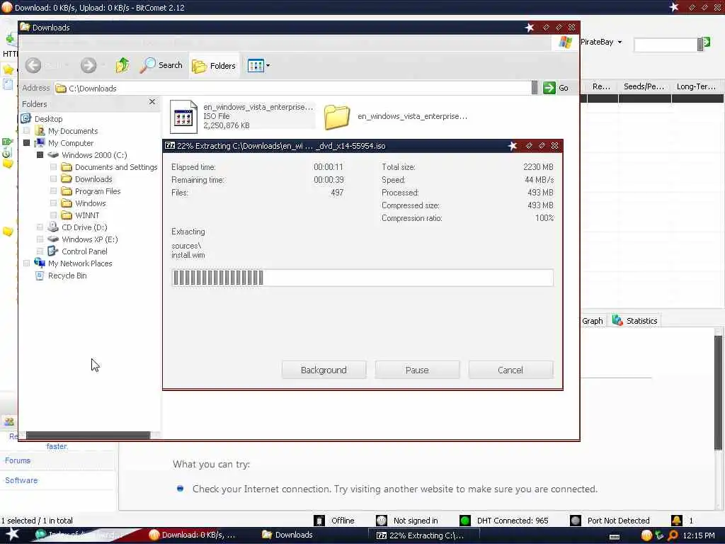Collapse the My Computer tree node

pyautogui.click(x=26, y=143)
